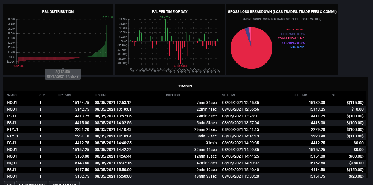Select duration 29min 28sec cell

[x=205, y=129]
